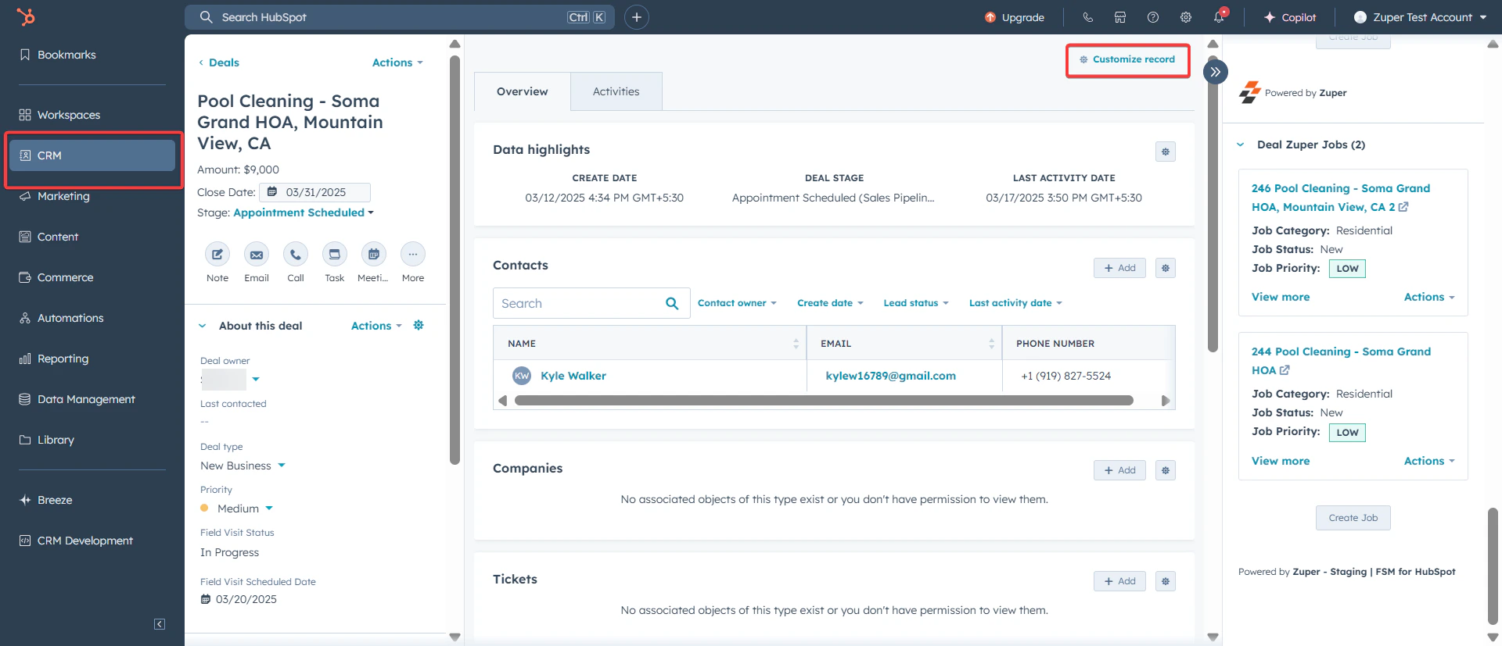Image resolution: width=1502 pixels, height=646 pixels.
Task: Open Workspaces in the sidebar
Action: pyautogui.click(x=59, y=115)
